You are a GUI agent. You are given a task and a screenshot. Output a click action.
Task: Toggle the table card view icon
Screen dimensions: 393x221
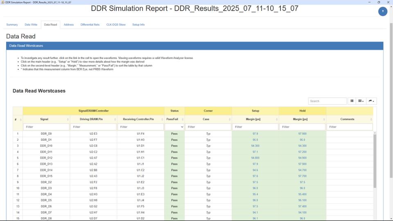352,101
